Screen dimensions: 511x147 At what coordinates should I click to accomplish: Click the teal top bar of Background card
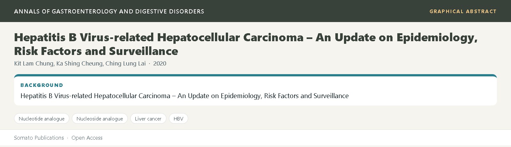tap(256, 75)
